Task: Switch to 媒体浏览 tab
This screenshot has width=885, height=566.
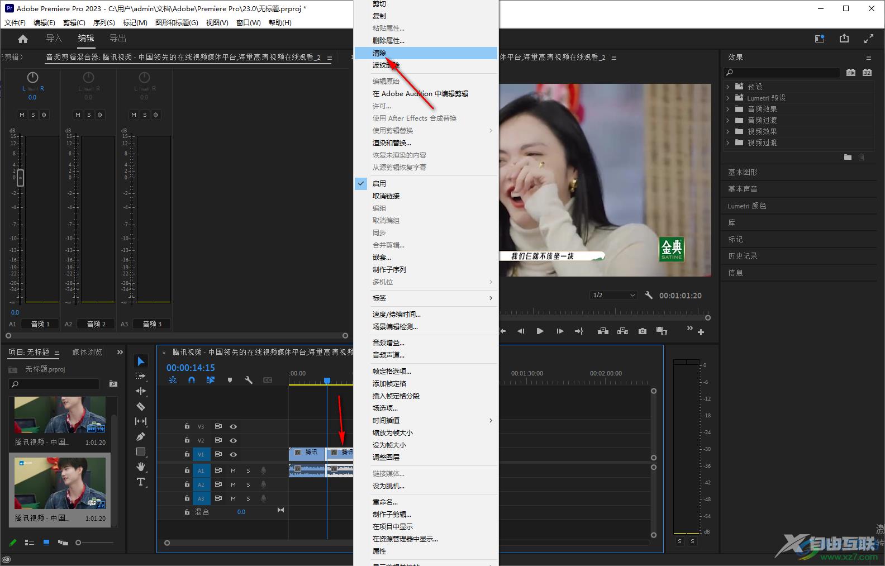Action: tap(87, 352)
